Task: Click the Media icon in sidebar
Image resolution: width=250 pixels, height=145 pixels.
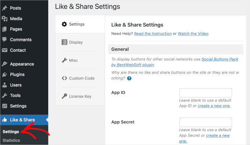Action: 5,19
